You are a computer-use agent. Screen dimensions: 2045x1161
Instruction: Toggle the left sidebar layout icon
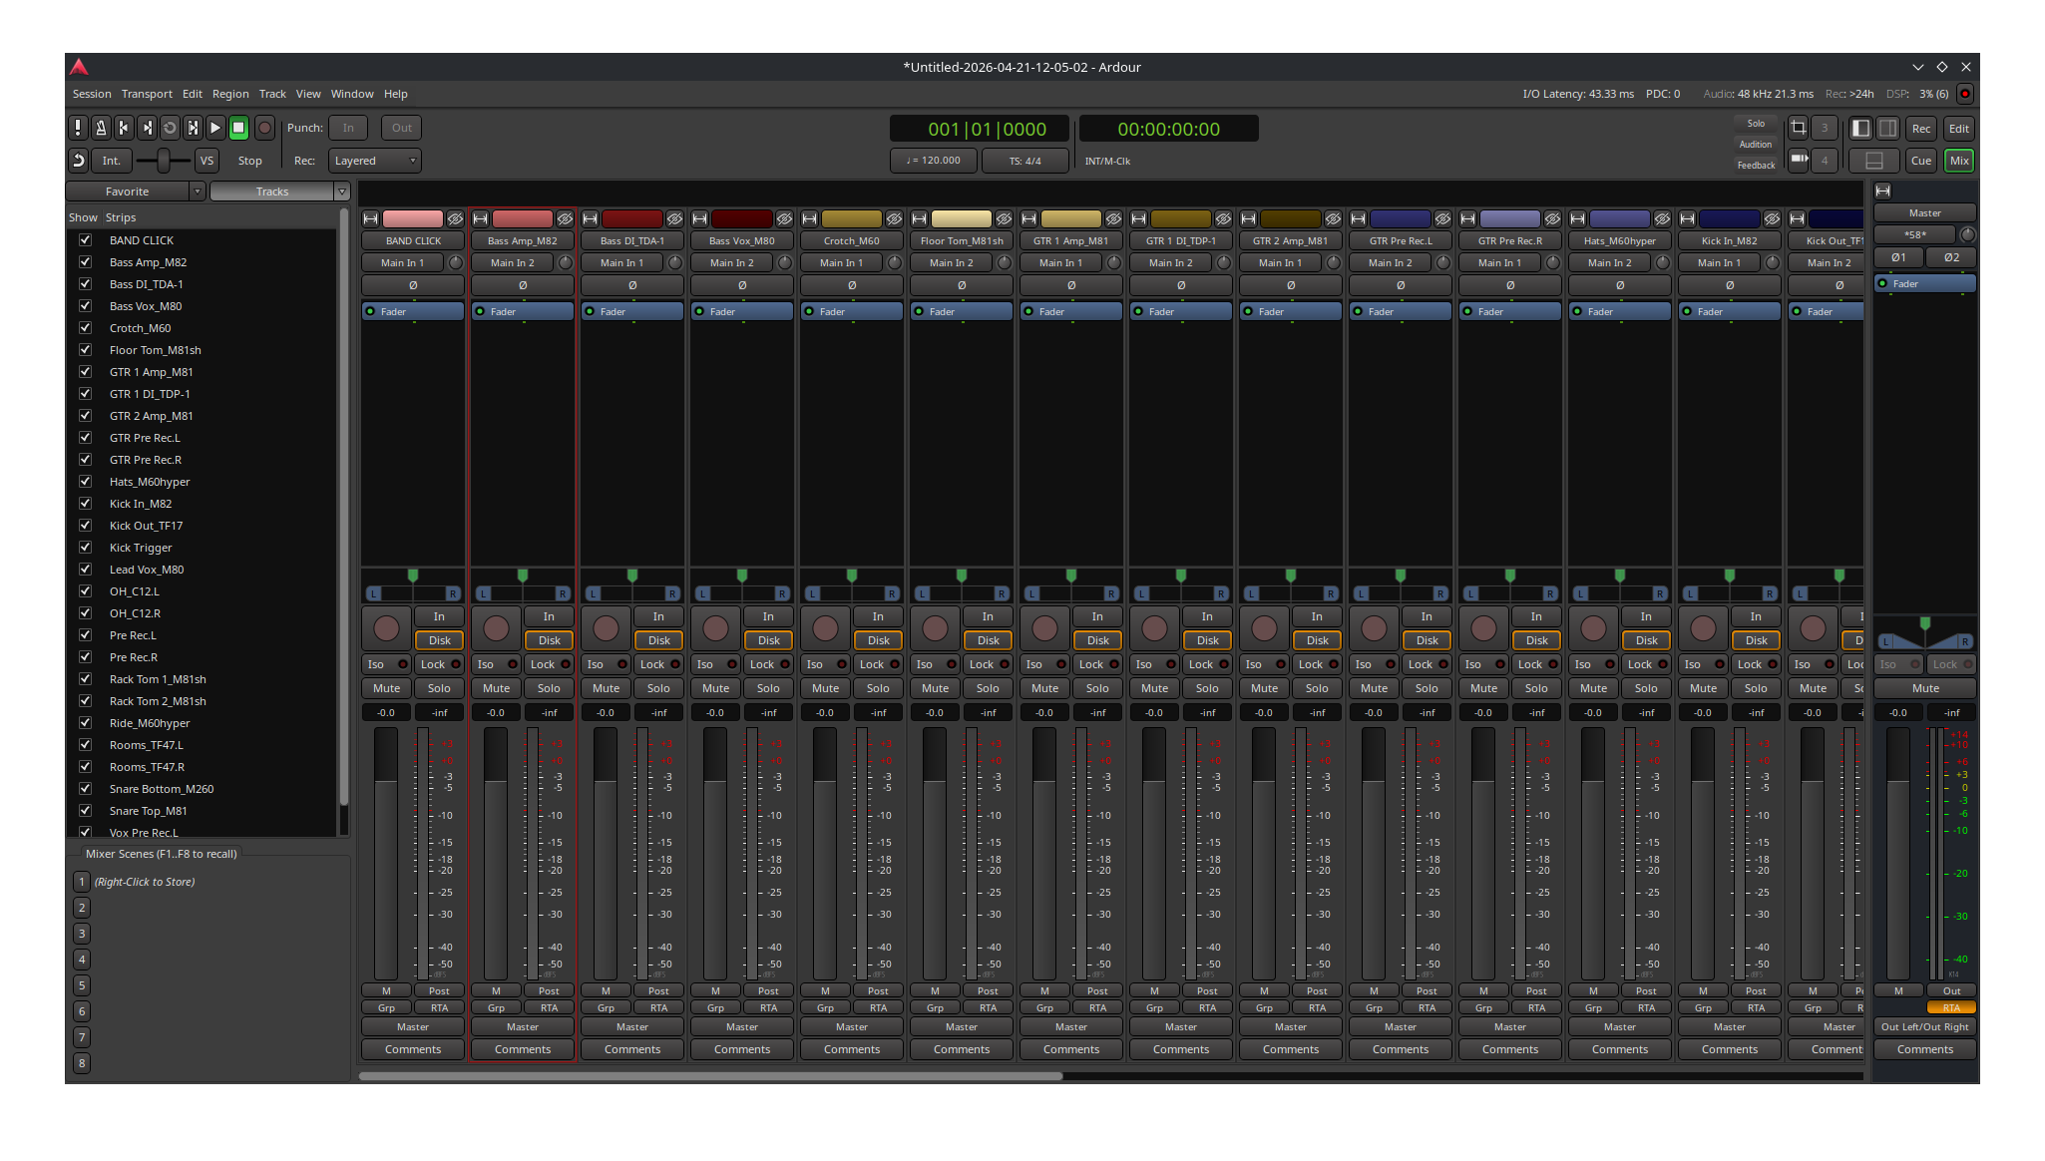pos(1860,128)
